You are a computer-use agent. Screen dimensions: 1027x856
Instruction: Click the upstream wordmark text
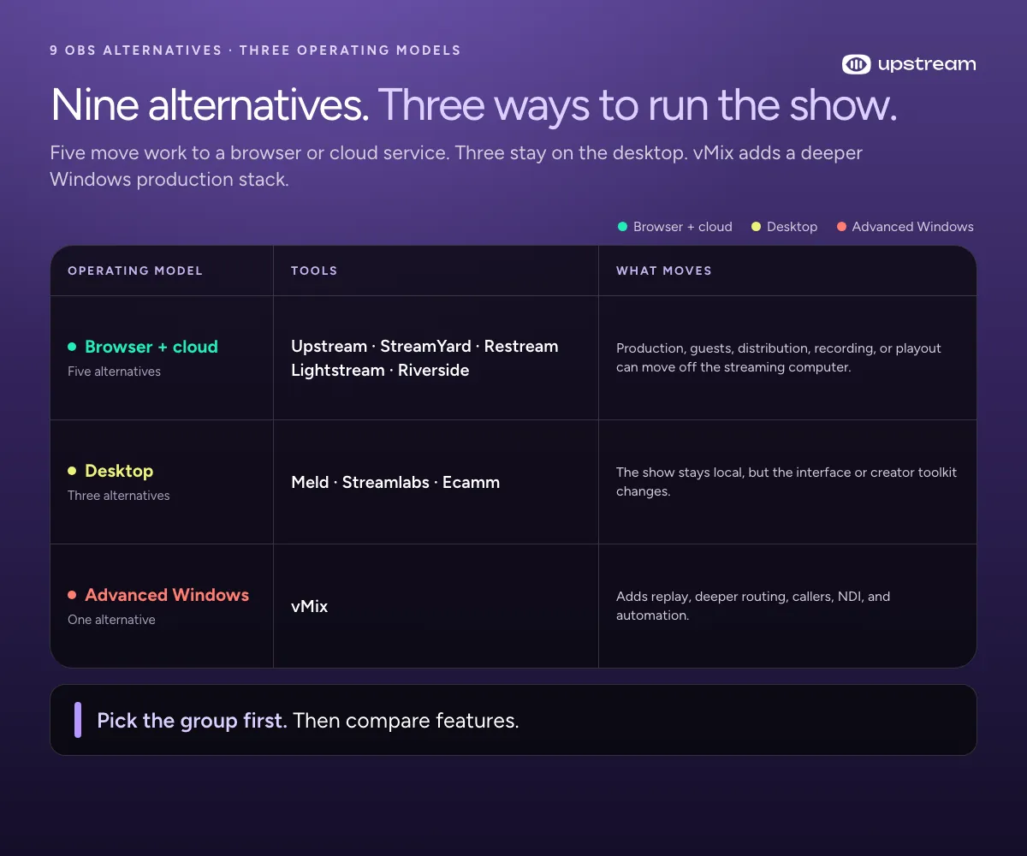927,64
